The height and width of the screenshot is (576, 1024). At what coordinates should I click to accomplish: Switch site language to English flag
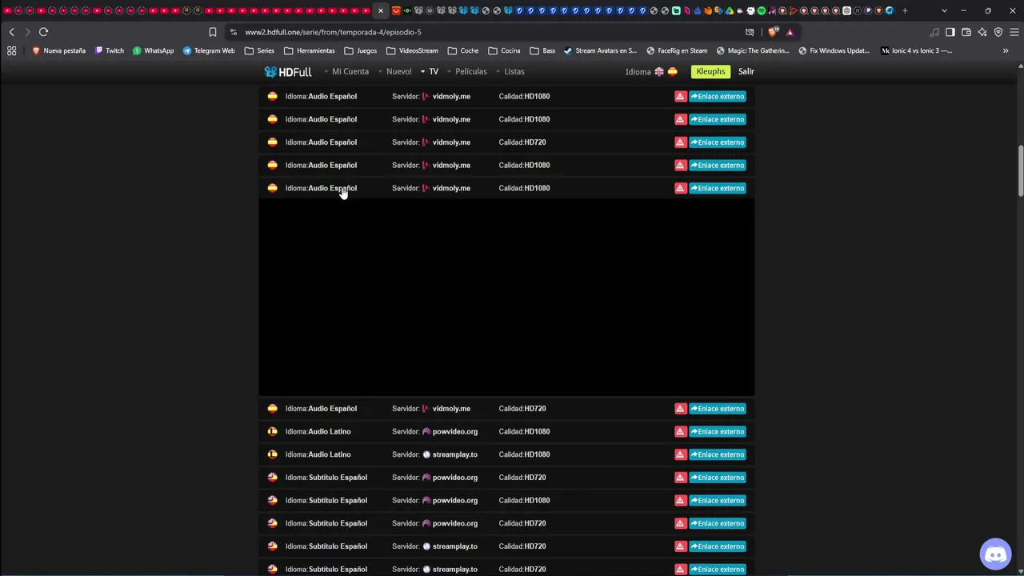pos(659,71)
